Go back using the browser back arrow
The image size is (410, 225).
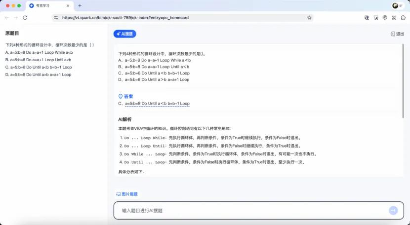point(7,17)
